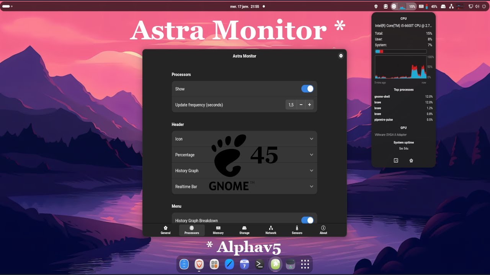This screenshot has width=490, height=275.
Task: Select the gnome-shell process row
Action: coord(403,97)
